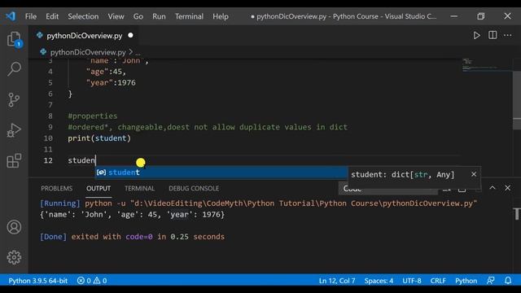521x293 pixels.
Task: Click line 10 print(student) code
Action: coord(99,138)
